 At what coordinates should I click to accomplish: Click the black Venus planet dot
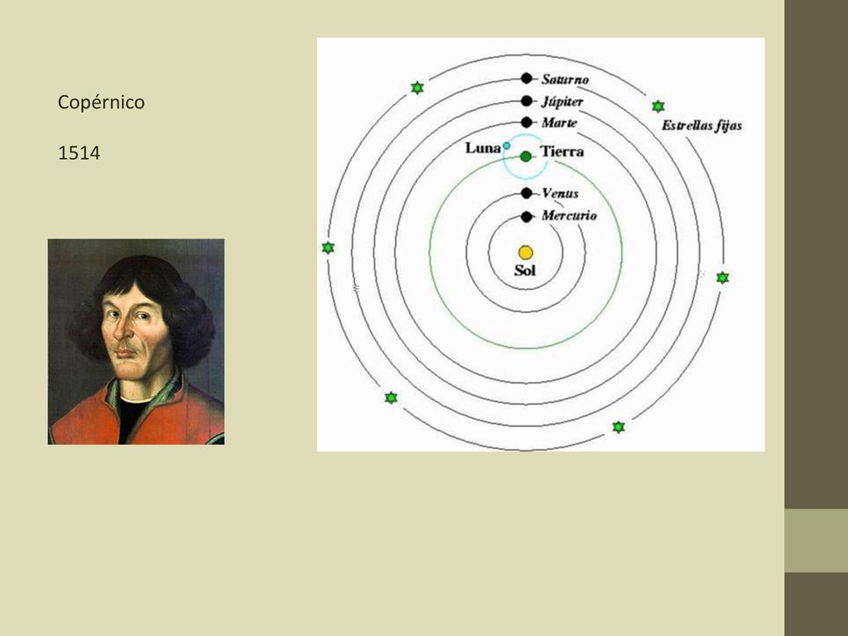click(527, 193)
